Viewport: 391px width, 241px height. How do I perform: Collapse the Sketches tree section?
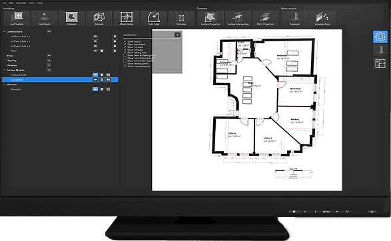coord(4,85)
